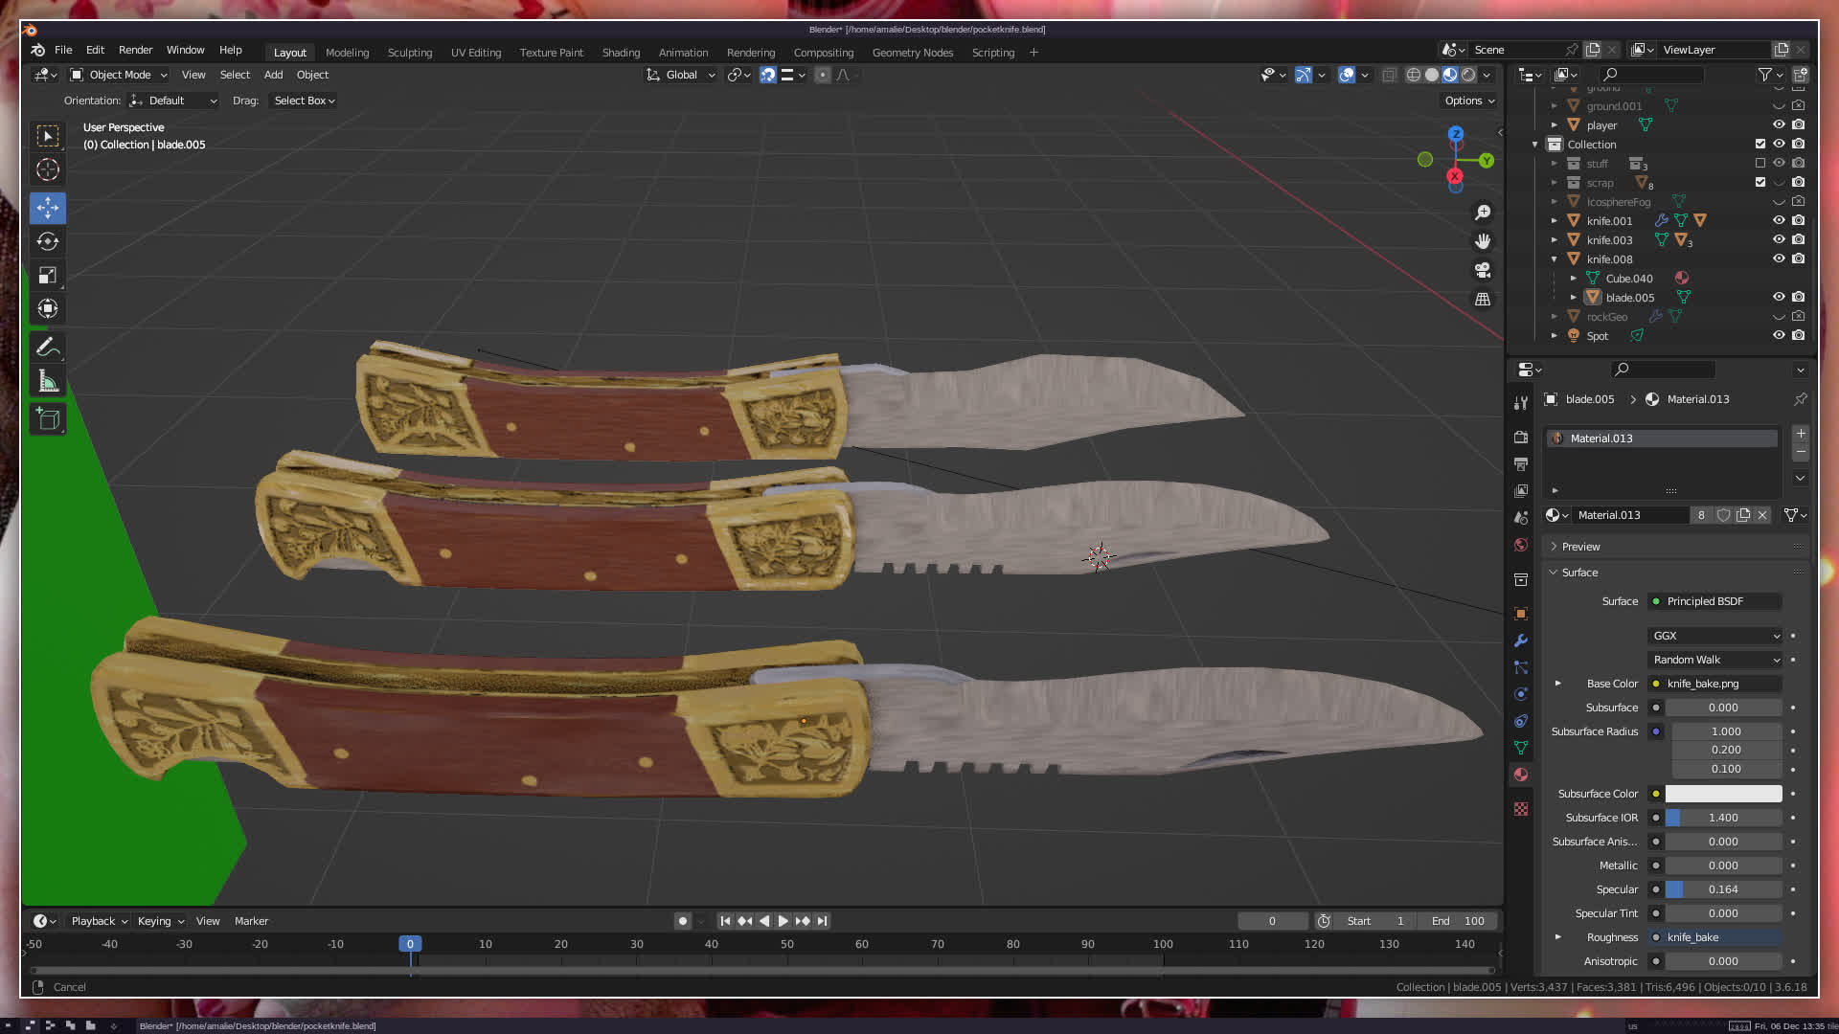Open the Modifiers wrench properties tab
This screenshot has height=1034, width=1839.
[1520, 641]
